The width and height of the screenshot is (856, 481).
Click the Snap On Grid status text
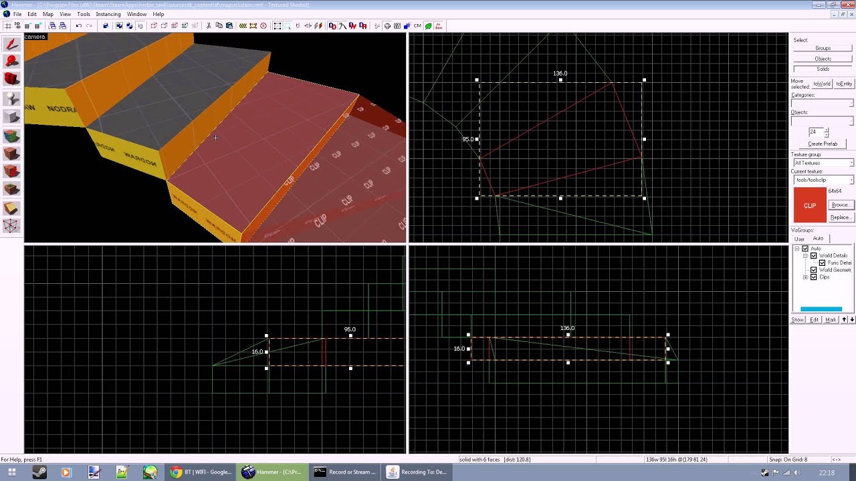point(788,460)
